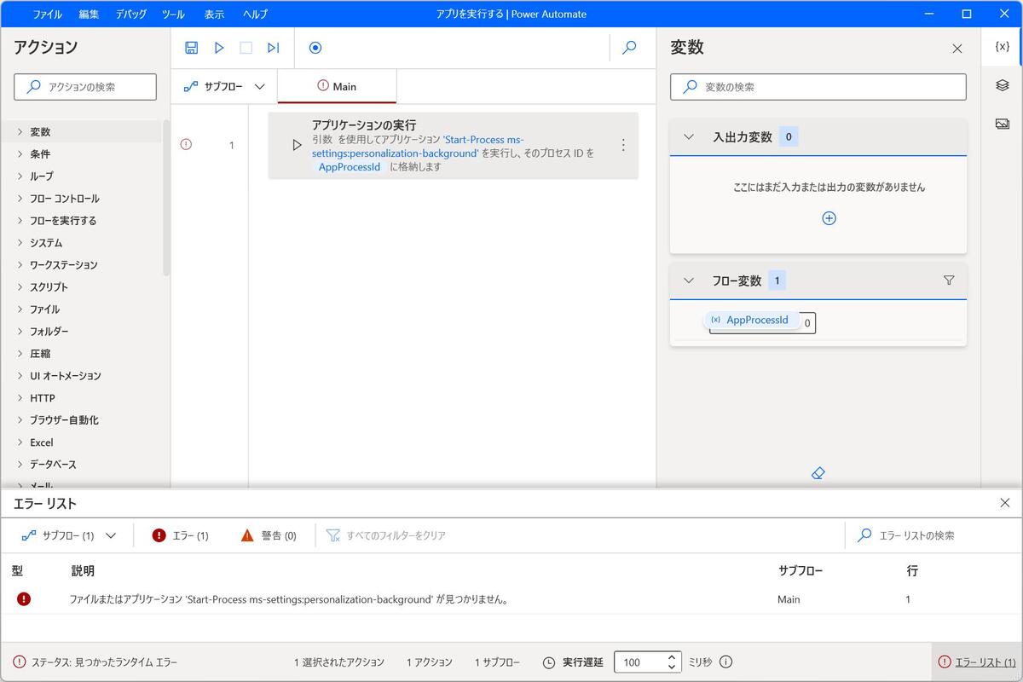This screenshot has height=682, width=1023.
Task: Focus the 変数の検索 search box
Action: point(818,87)
